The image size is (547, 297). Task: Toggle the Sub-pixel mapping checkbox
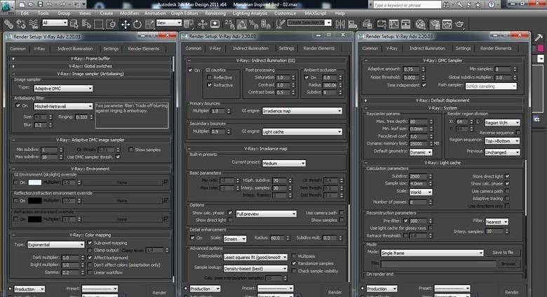click(90, 242)
